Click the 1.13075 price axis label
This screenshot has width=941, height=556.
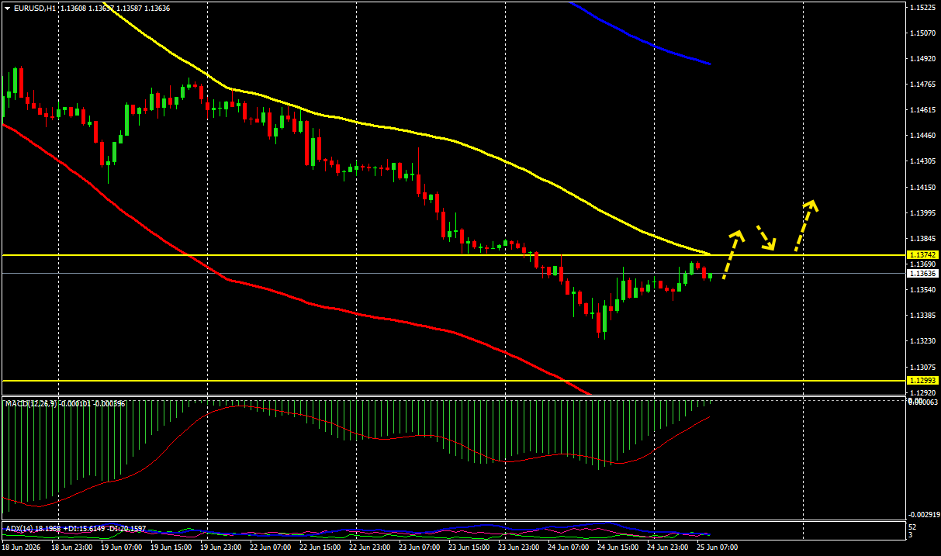923,367
